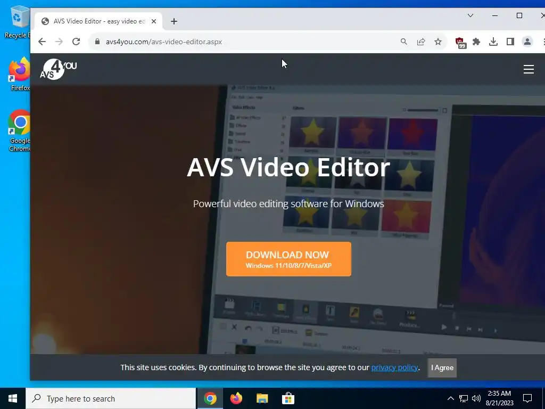This screenshot has height=409, width=545.
Task: Open Chrome tab search chevron
Action: click(470, 15)
